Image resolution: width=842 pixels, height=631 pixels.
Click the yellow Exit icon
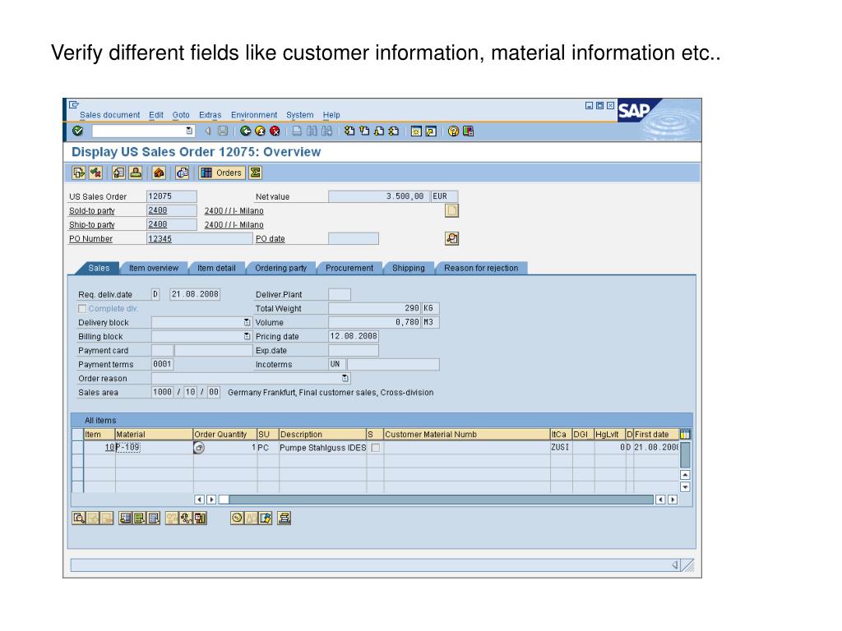click(261, 131)
